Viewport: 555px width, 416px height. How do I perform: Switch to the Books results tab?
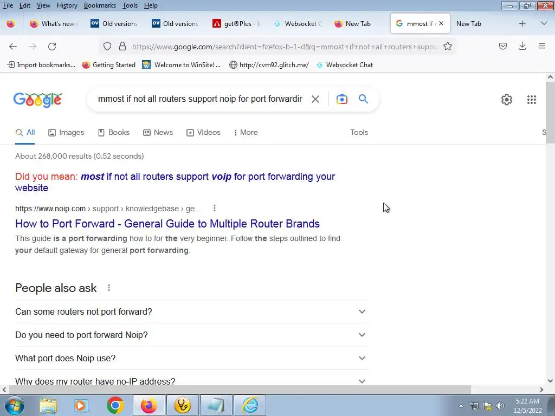[114, 132]
